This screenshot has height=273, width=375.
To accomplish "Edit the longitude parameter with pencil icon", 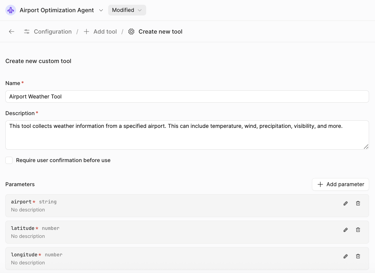I will tap(346, 256).
